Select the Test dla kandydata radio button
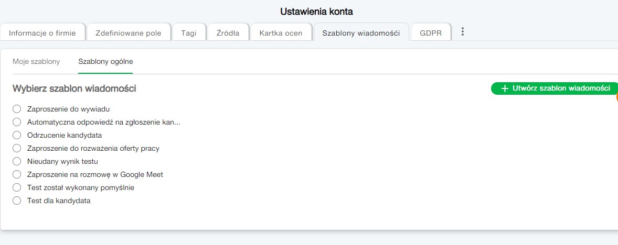The image size is (618, 245). pyautogui.click(x=17, y=201)
